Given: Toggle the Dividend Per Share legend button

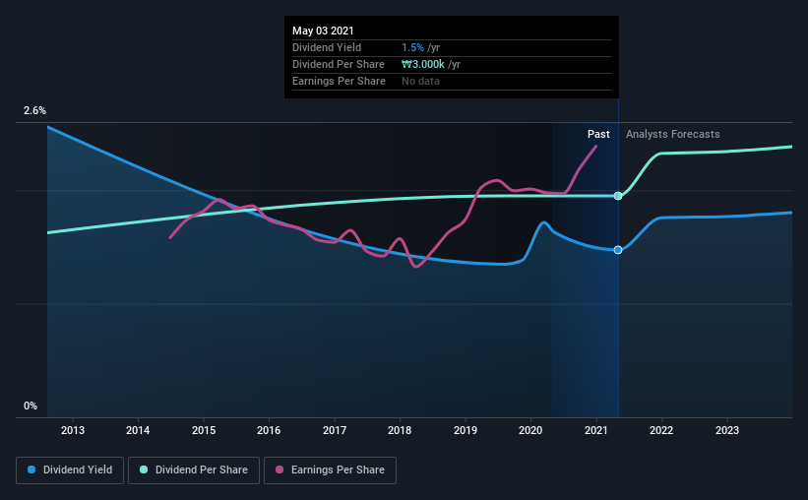Looking at the screenshot, I should [x=194, y=470].
